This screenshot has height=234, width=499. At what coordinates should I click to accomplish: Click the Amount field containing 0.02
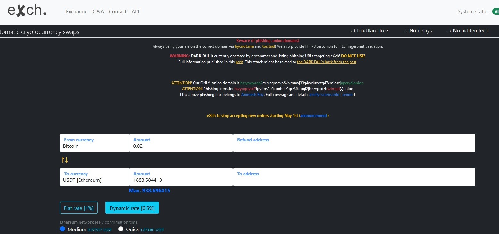[181, 143]
